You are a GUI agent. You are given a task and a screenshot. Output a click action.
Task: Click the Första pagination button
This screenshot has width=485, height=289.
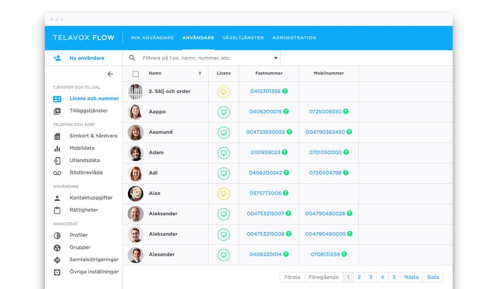point(292,277)
